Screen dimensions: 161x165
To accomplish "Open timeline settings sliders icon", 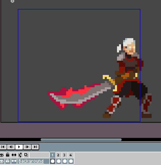I will point(20,155).
